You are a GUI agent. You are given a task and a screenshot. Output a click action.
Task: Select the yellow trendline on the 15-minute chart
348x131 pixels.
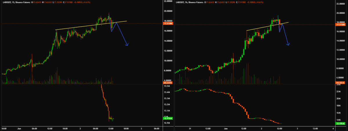point(91,25)
